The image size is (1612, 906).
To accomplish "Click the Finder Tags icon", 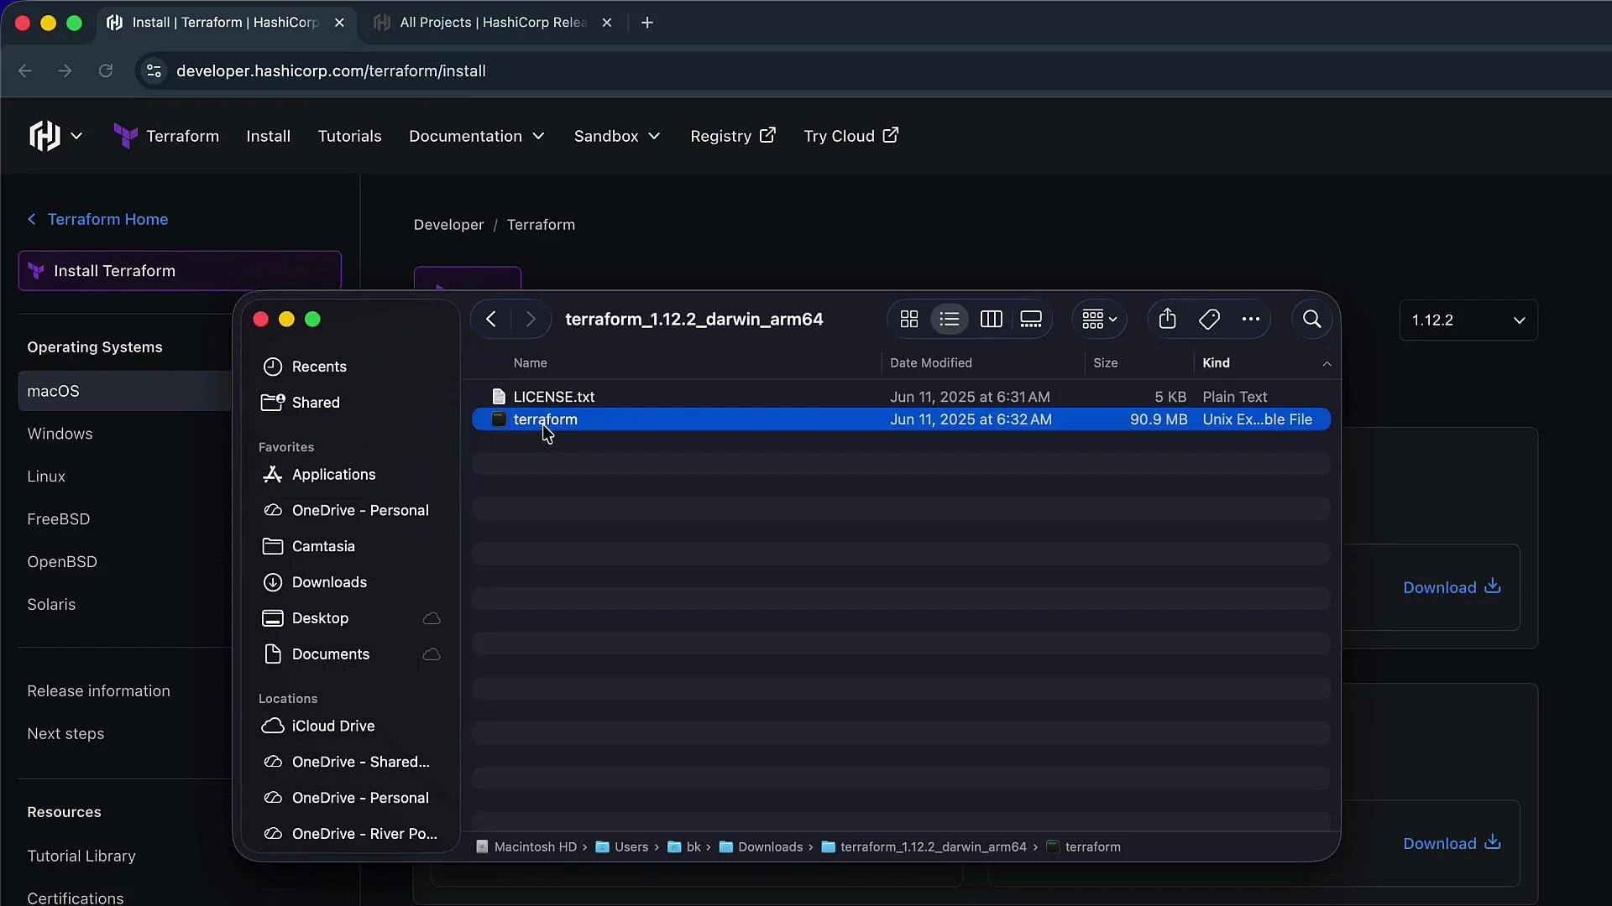I will tap(1209, 319).
